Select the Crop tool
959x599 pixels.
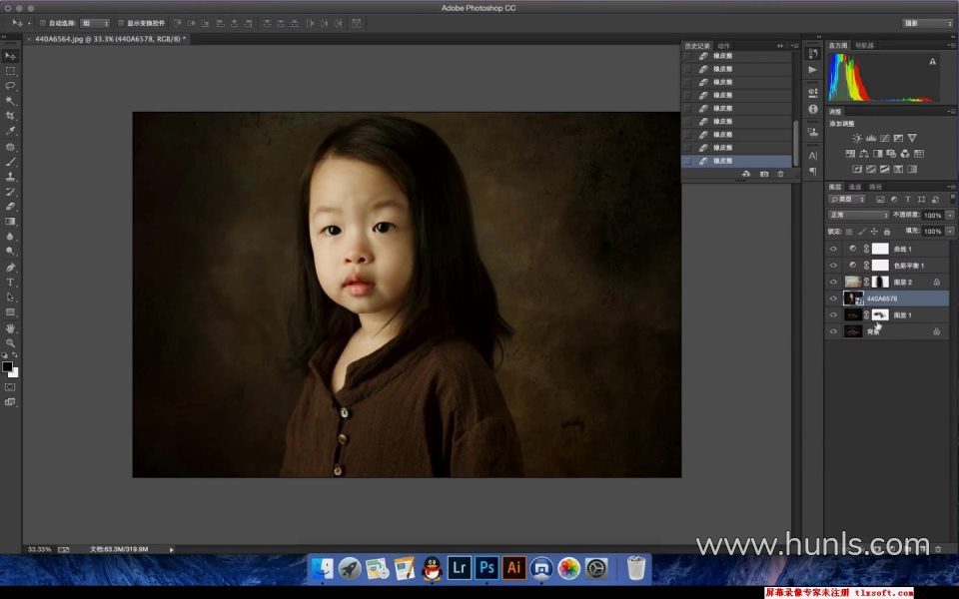coord(11,116)
